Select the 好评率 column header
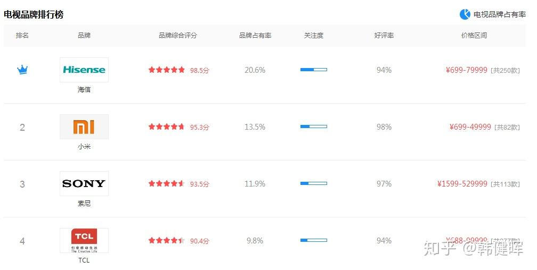 (x=384, y=36)
